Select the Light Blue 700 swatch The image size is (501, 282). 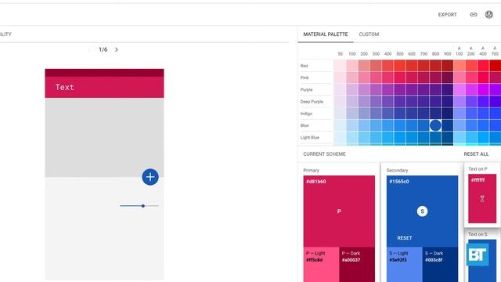pyautogui.click(x=424, y=138)
